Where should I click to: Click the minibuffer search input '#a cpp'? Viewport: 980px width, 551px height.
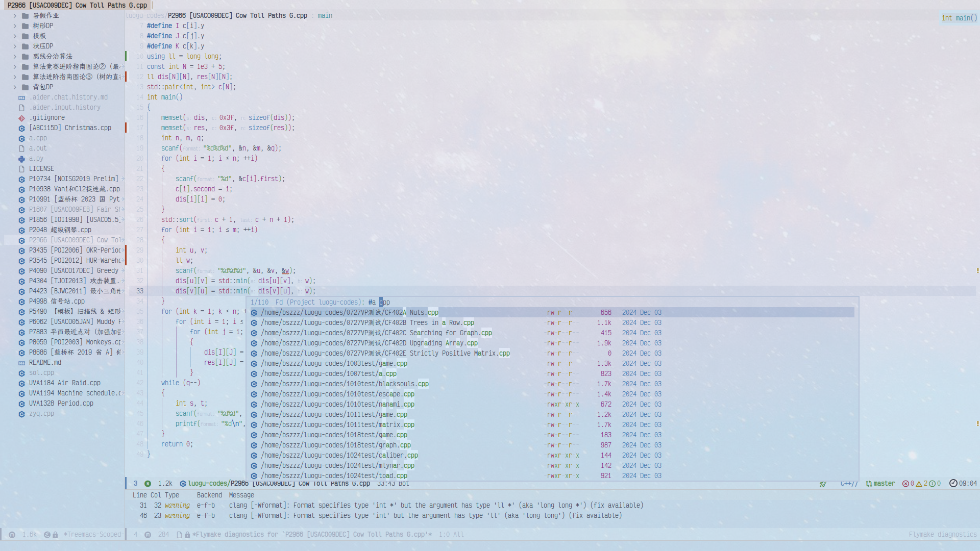point(379,303)
